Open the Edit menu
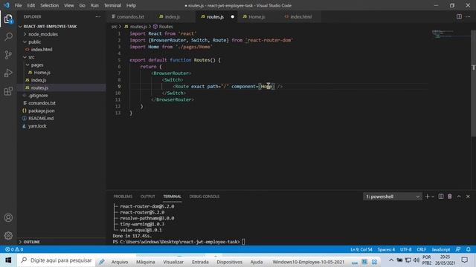 31,5
